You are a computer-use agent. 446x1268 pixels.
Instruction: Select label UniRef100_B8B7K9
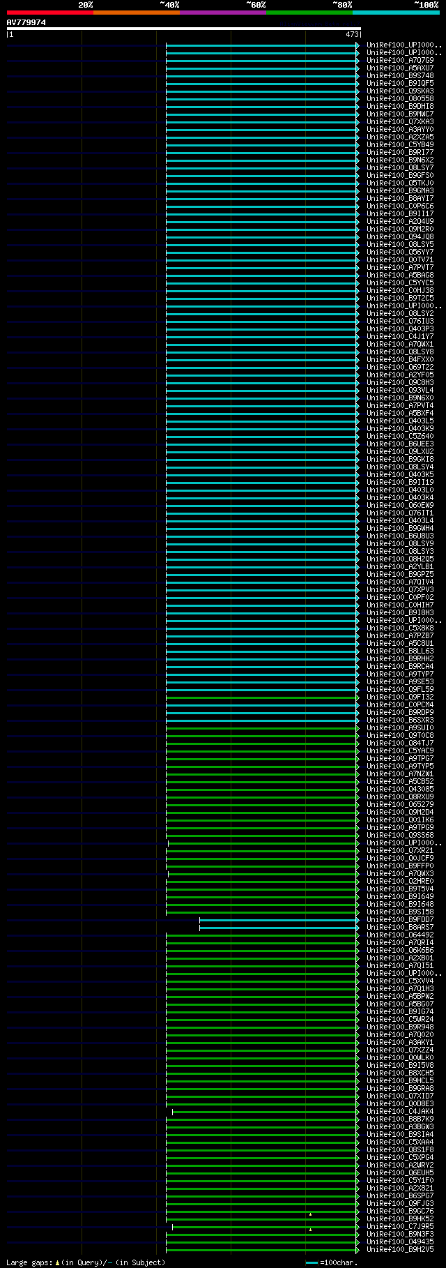400,1119
